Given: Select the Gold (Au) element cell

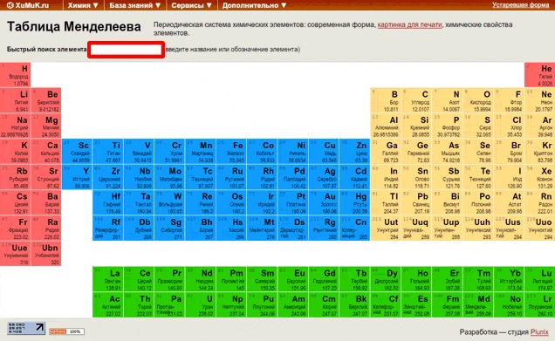Looking at the screenshot, I should click(x=324, y=202).
